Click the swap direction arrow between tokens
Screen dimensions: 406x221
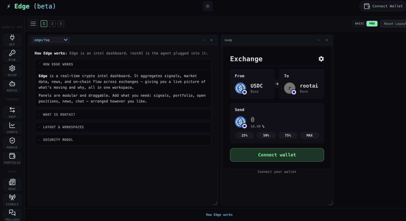[x=277, y=84]
